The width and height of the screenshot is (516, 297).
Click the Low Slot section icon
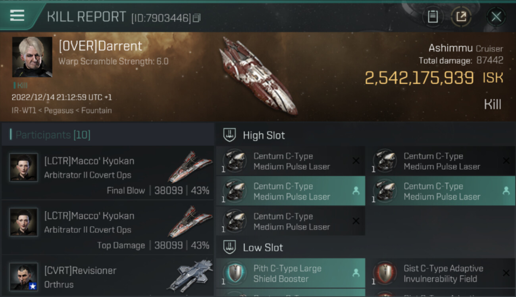[230, 247]
